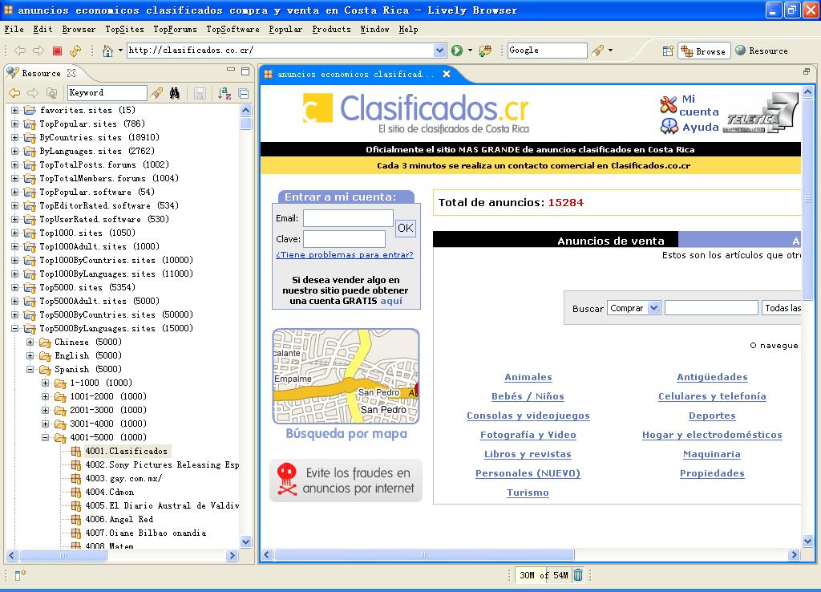Click Resource panel back arrow
This screenshot has width=821, height=592.
[14, 93]
